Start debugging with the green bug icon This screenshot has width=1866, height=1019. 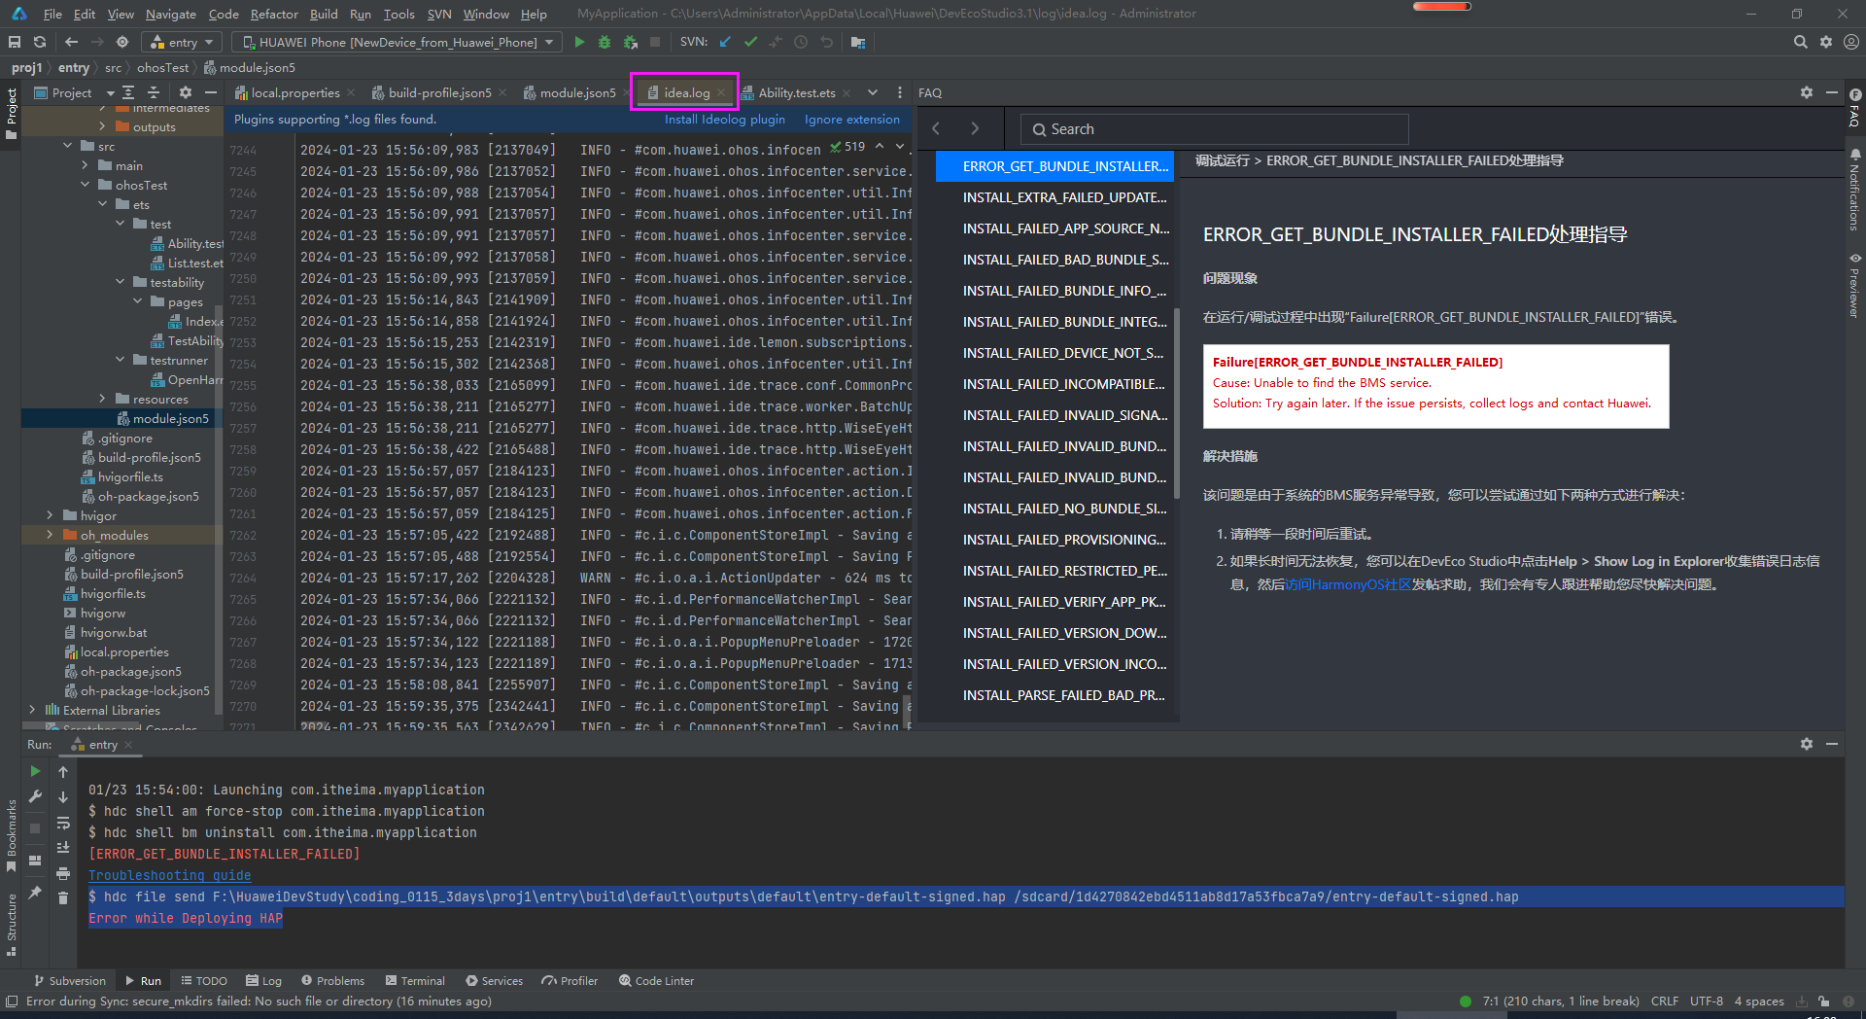[x=605, y=42]
